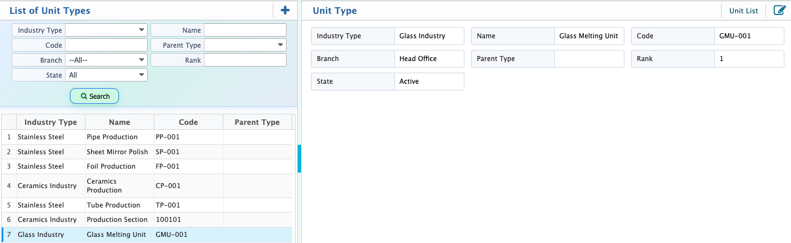Image resolution: width=791 pixels, height=243 pixels.
Task: Click code cell 100101
Action: (x=188, y=220)
